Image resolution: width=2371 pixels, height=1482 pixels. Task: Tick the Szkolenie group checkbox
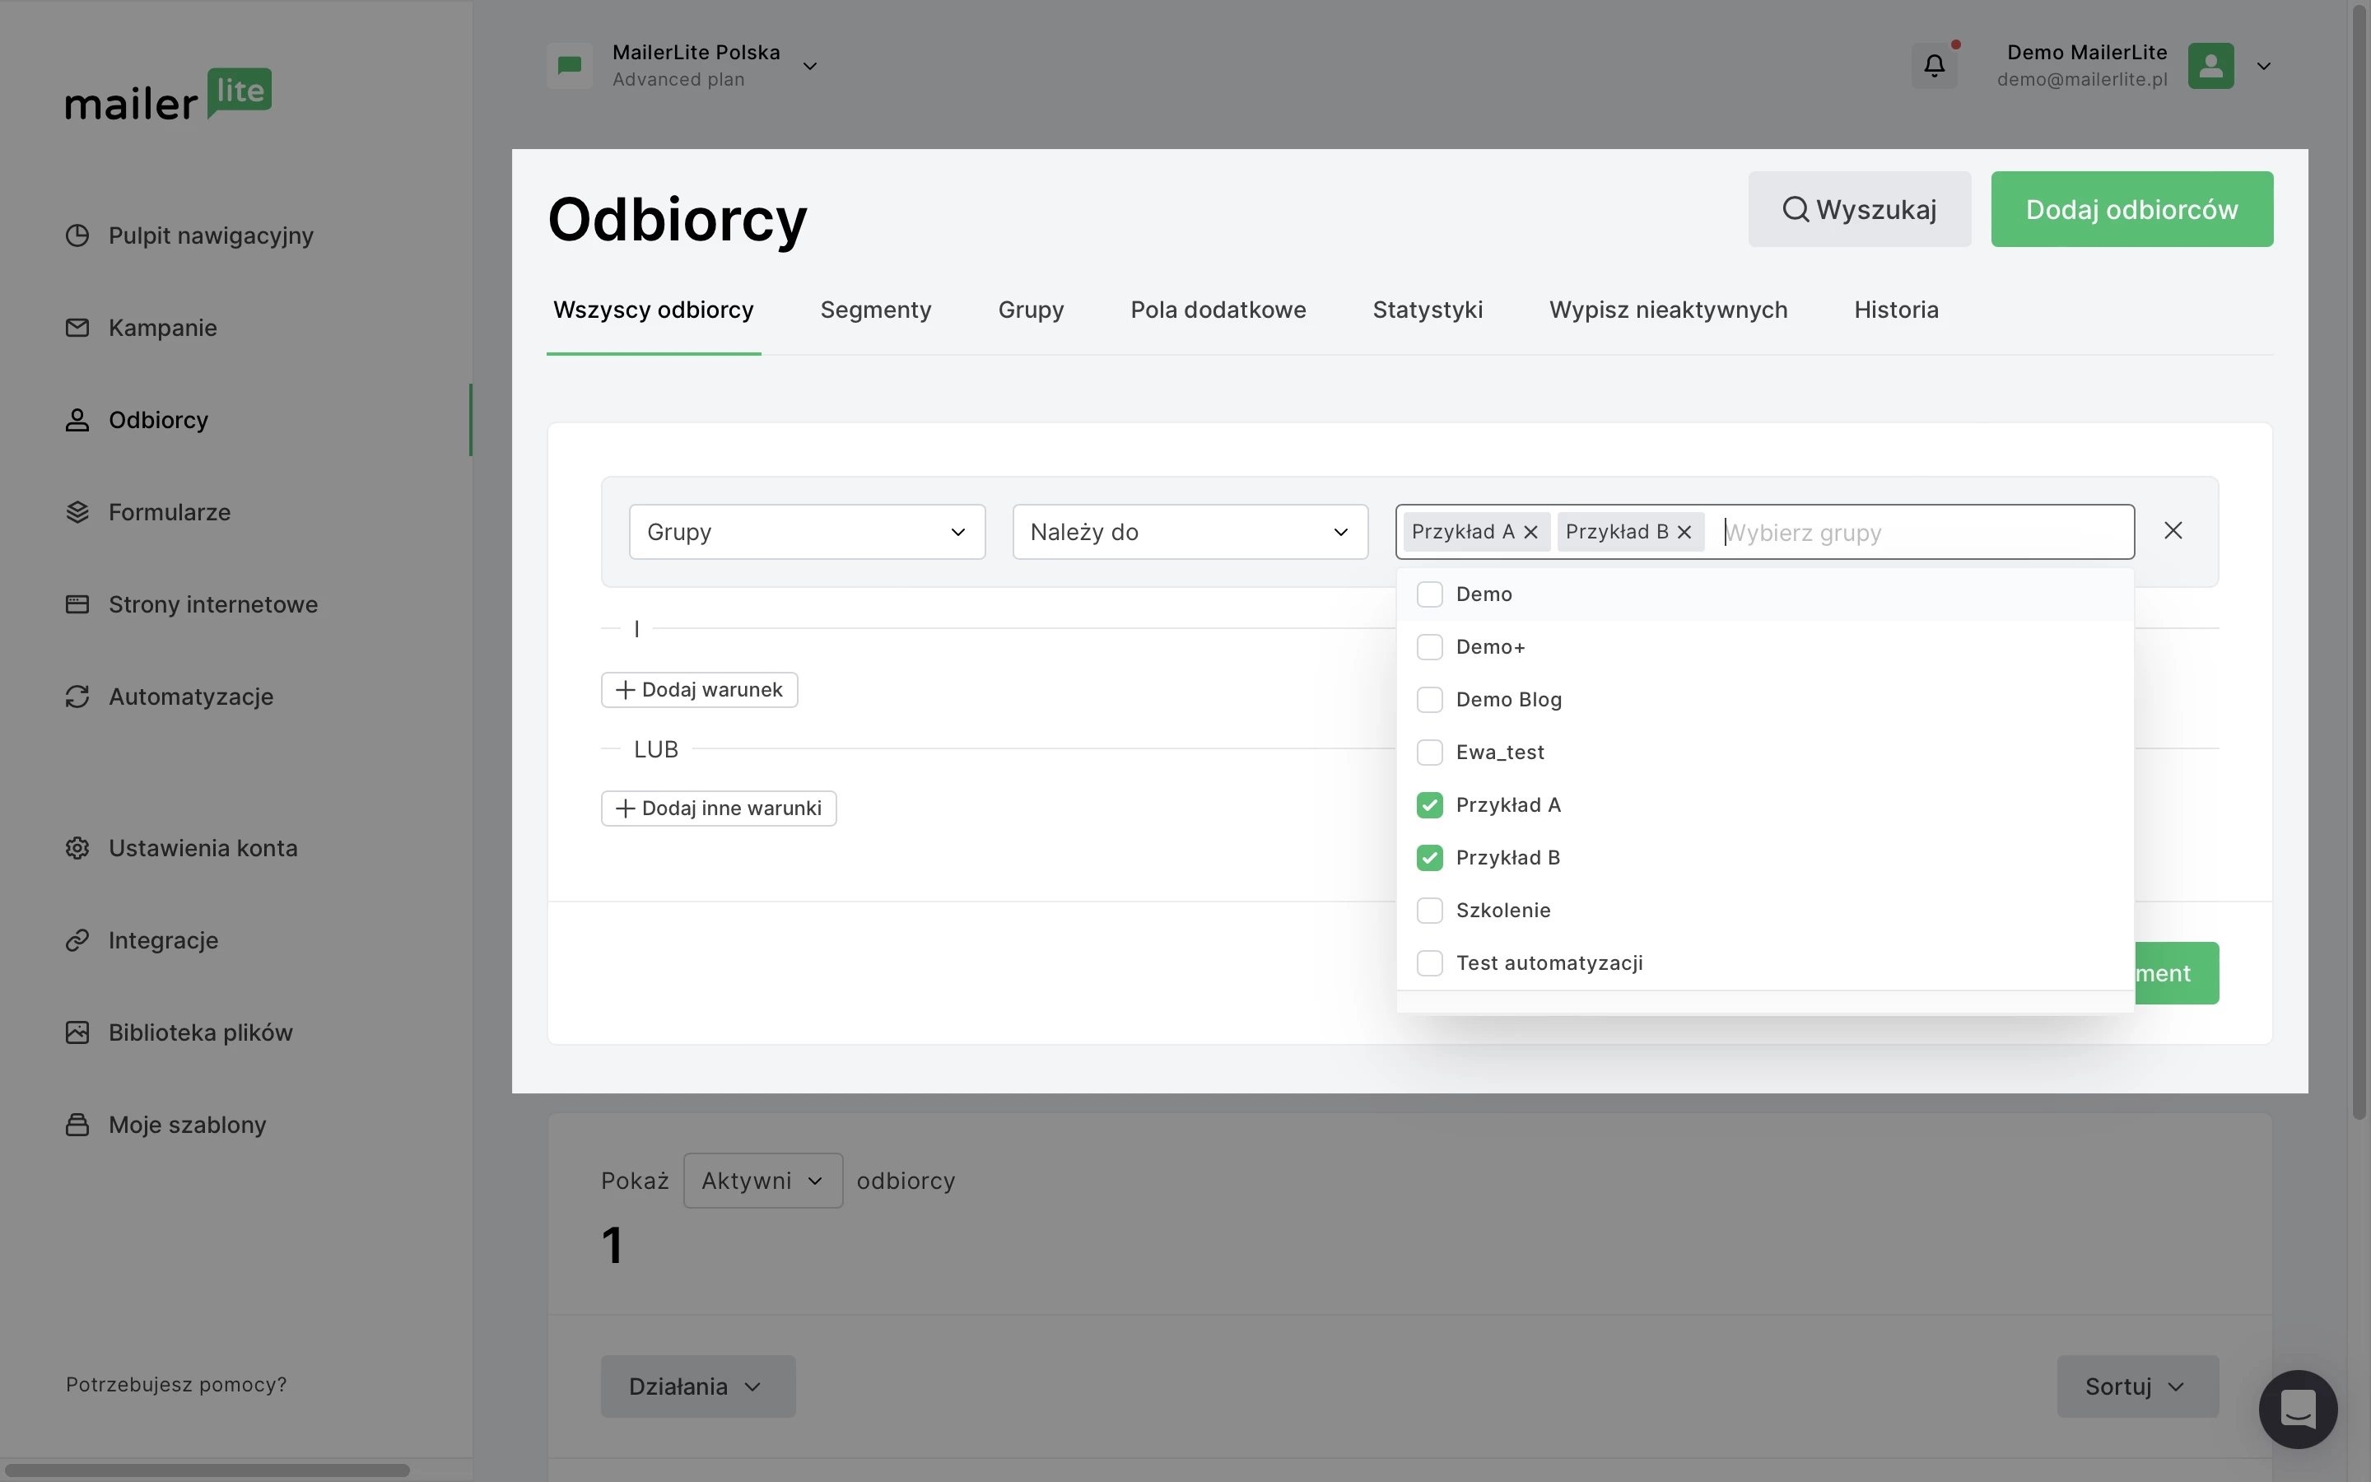(1429, 911)
